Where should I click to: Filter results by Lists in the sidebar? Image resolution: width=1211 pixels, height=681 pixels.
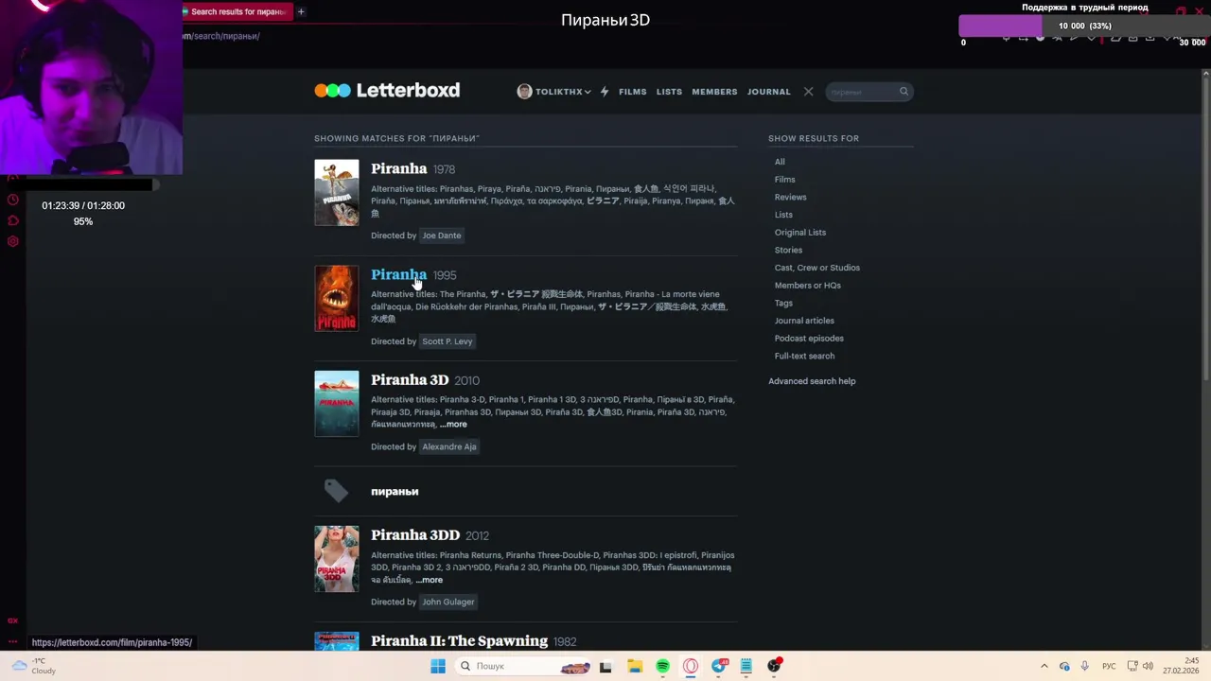point(783,215)
